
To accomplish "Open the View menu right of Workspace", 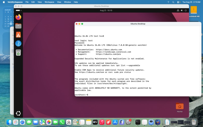I will (x=59, y=2).
